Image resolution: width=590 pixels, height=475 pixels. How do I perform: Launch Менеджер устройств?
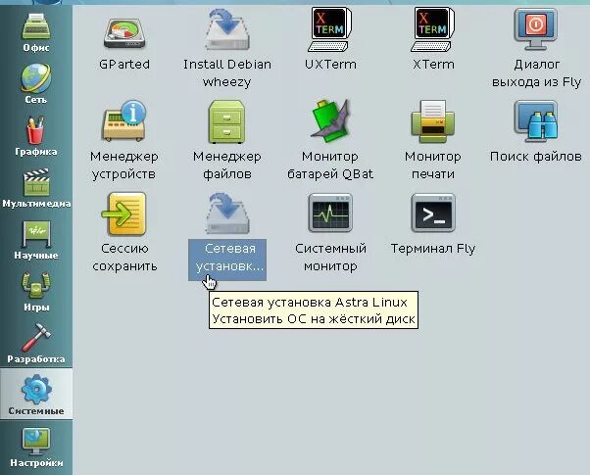[x=124, y=140]
